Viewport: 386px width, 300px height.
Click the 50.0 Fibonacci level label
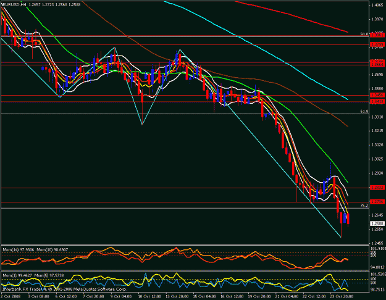click(x=364, y=34)
